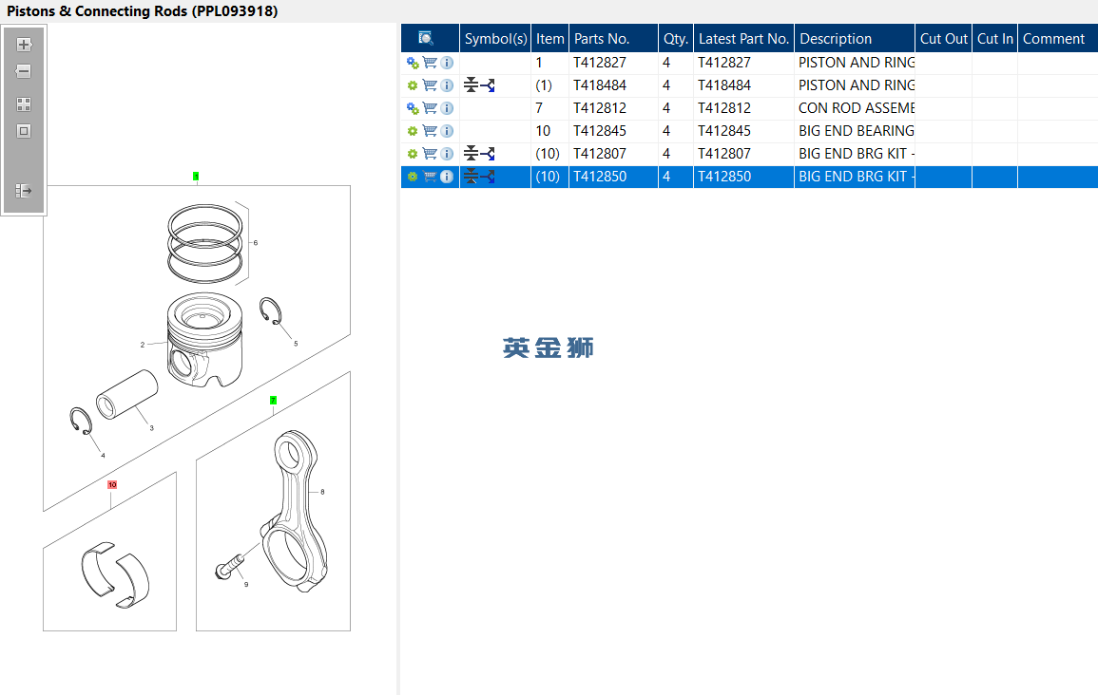Sort by the Symbol(s) column header
This screenshot has width=1098, height=695.
click(495, 39)
